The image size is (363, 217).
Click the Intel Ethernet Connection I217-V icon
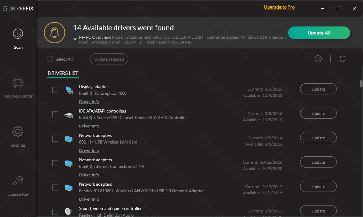[69, 163]
